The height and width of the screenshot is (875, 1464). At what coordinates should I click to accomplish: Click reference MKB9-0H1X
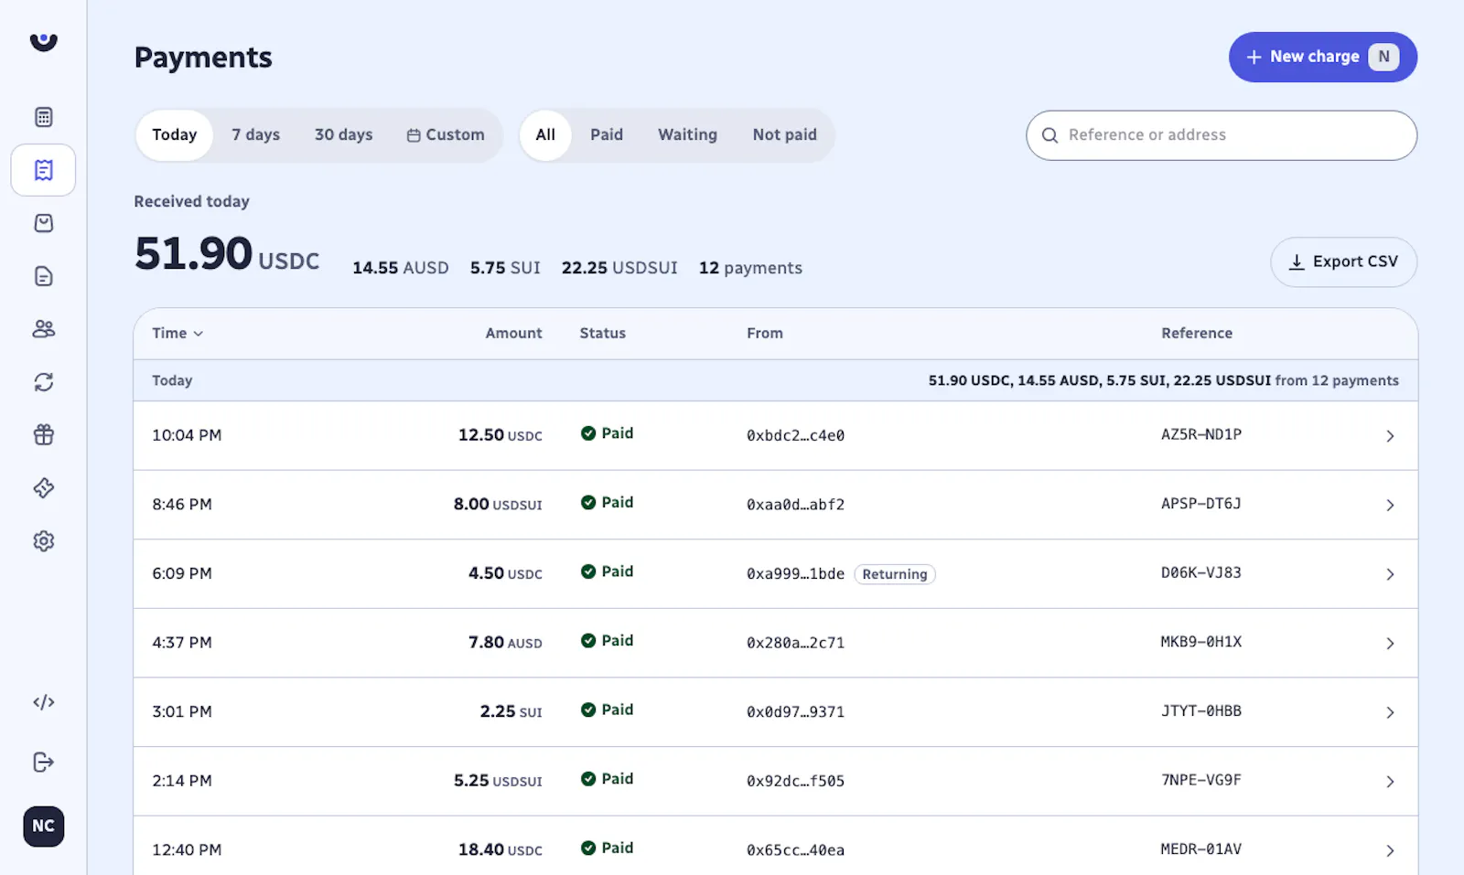1200,642
